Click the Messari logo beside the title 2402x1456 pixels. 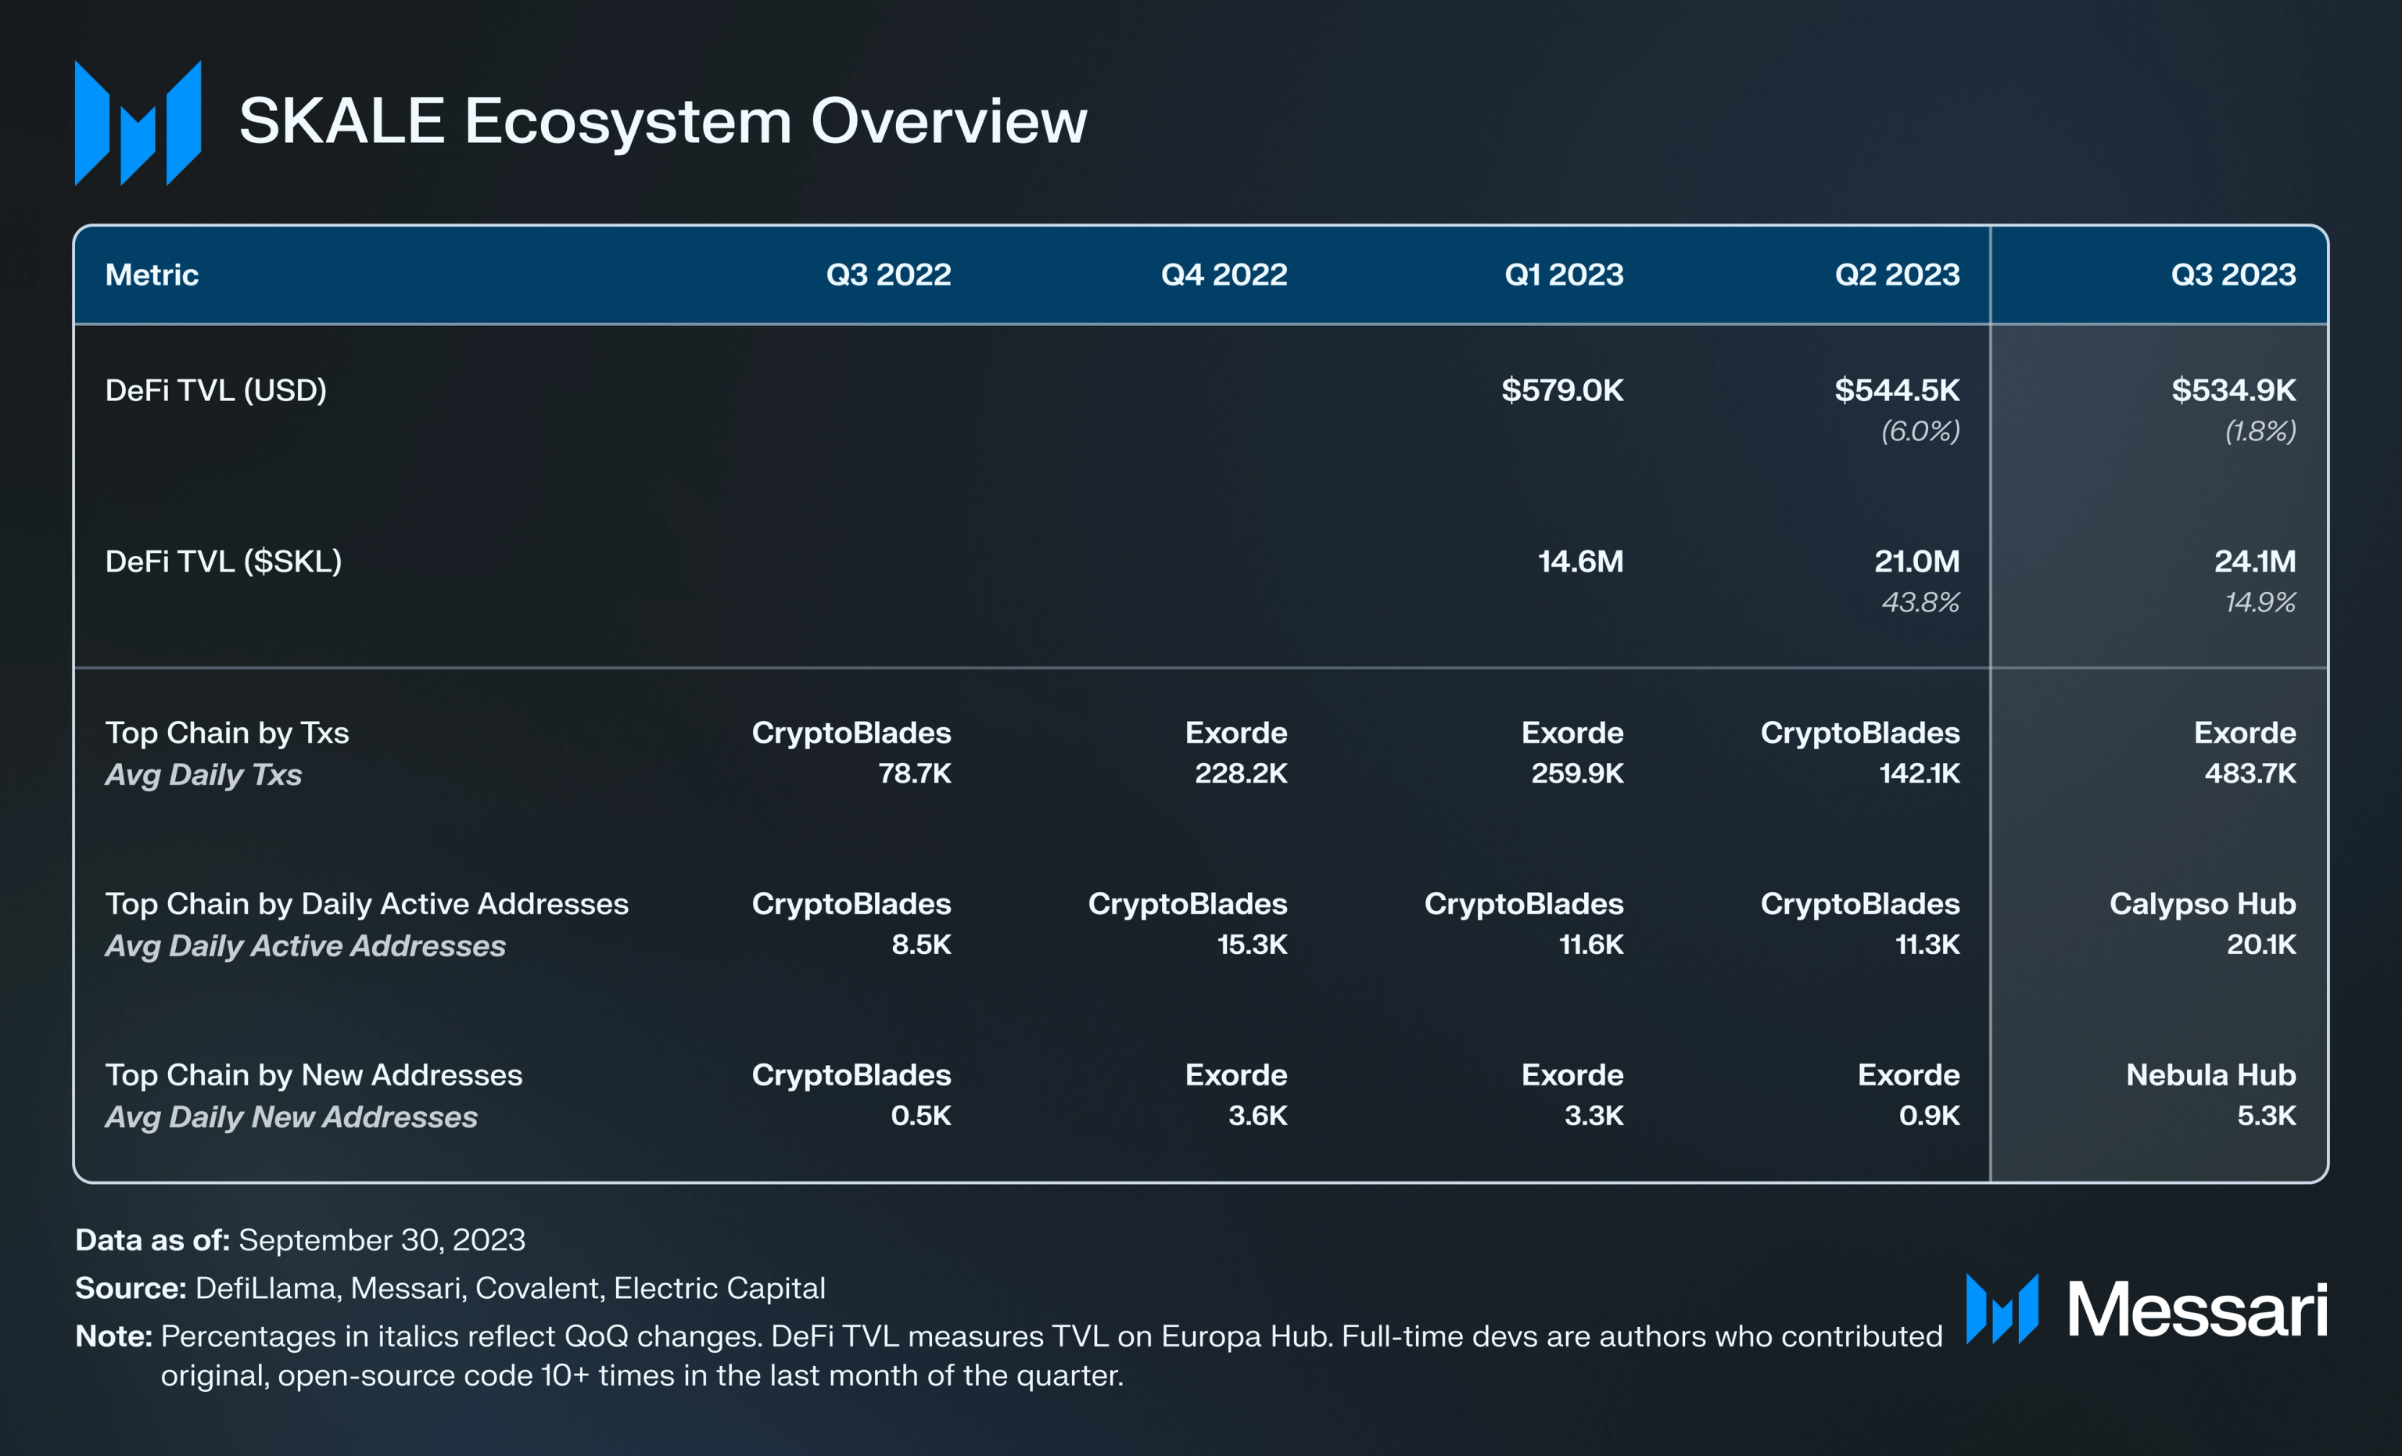pyautogui.click(x=138, y=123)
